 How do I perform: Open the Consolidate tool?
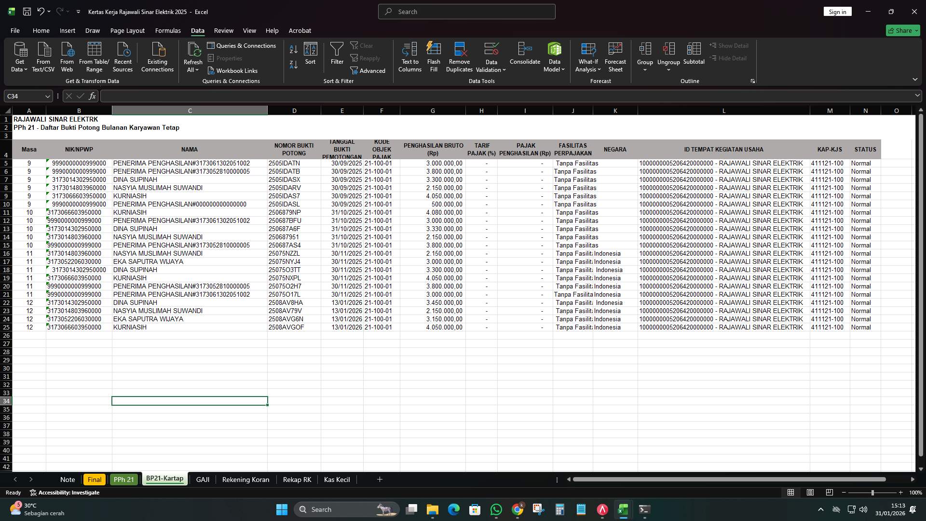[525, 55]
